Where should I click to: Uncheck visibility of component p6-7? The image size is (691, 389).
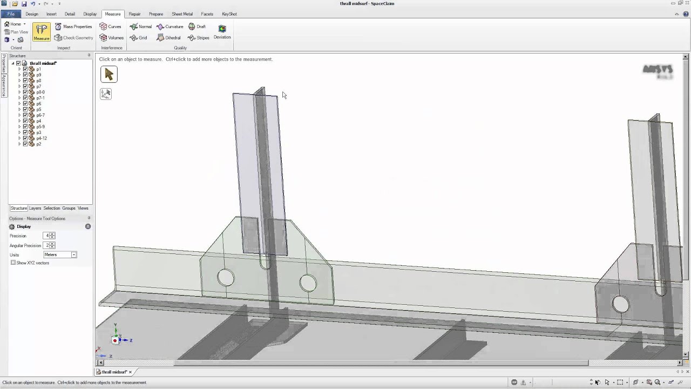(25, 115)
